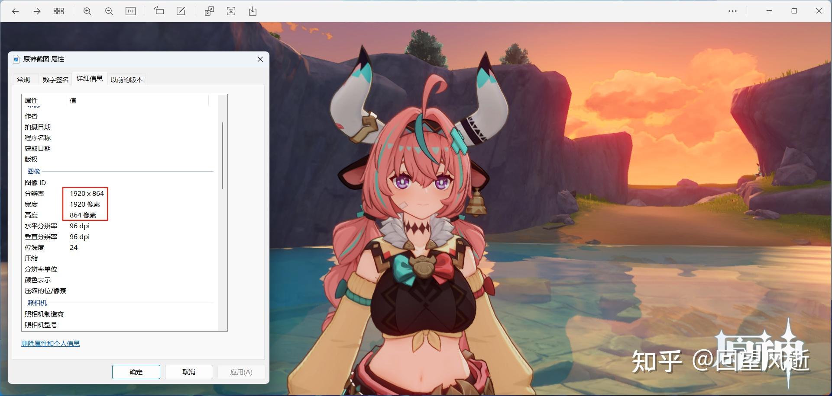Click the 位深度 value 24
Screen dimensions: 832x396
tap(74, 247)
